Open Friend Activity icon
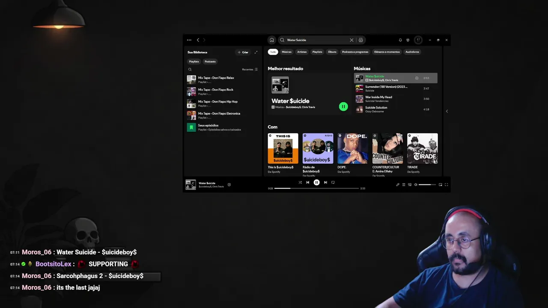The width and height of the screenshot is (548, 308). (408, 40)
